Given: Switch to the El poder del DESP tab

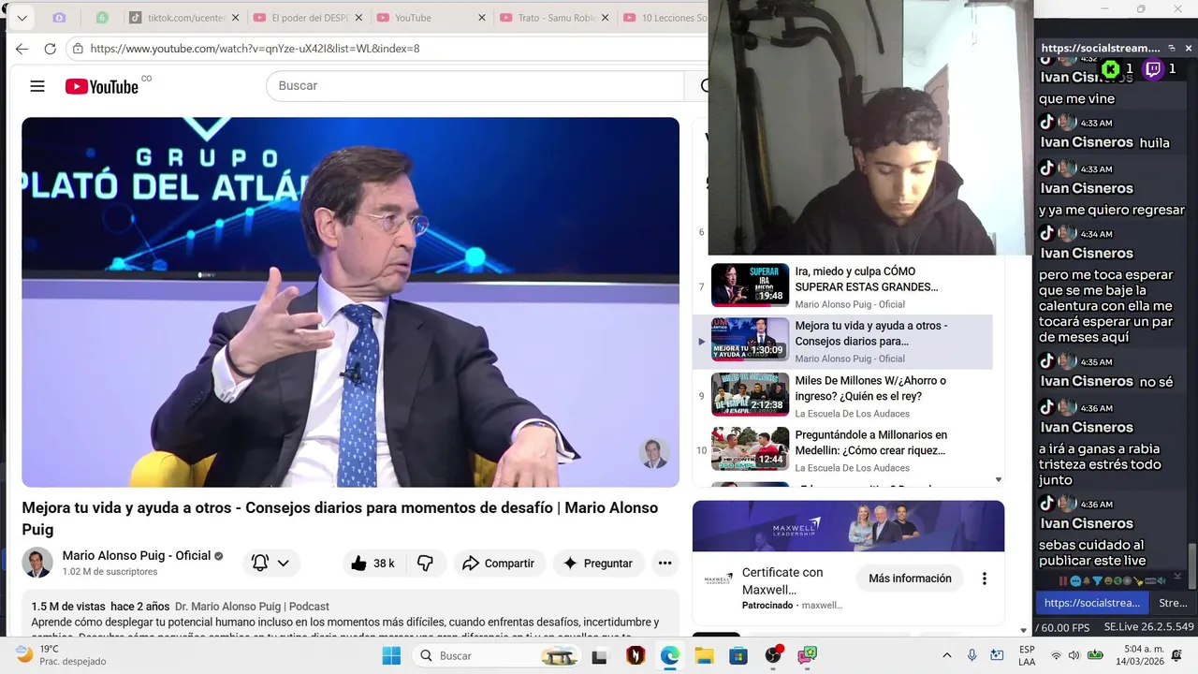Looking at the screenshot, I should click(308, 18).
